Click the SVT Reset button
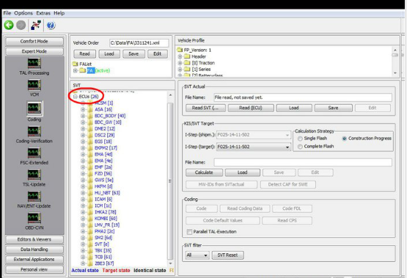 pos(227,255)
